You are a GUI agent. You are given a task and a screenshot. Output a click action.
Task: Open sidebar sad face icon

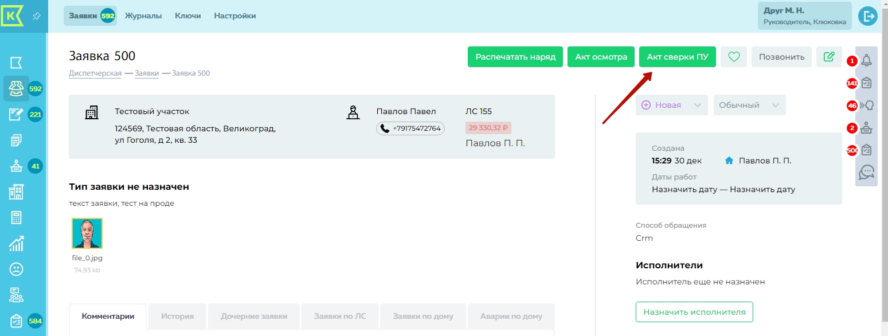click(16, 269)
